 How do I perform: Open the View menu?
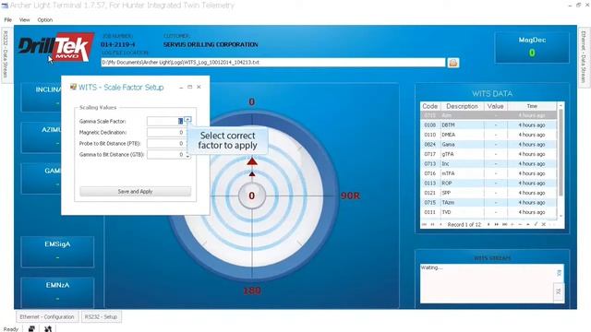[x=25, y=19]
